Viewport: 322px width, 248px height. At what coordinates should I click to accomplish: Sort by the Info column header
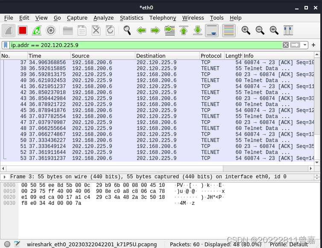pos(278,56)
